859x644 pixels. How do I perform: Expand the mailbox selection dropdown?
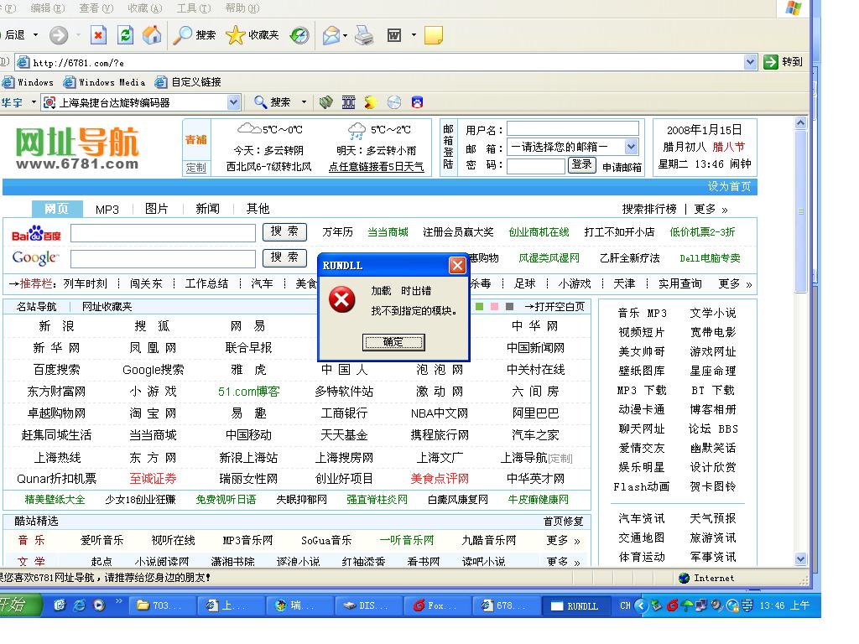point(631,148)
